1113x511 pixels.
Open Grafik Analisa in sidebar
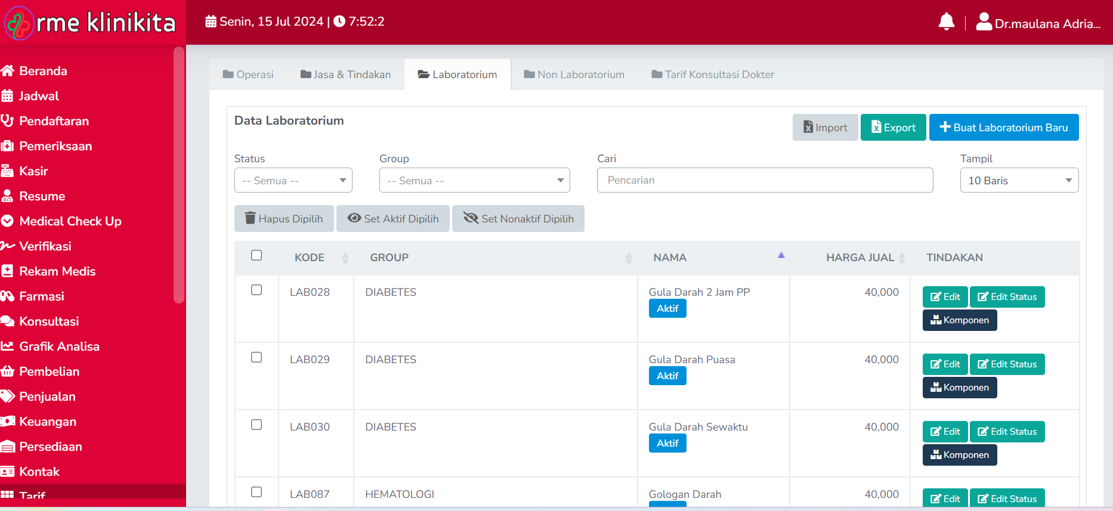pos(59,346)
